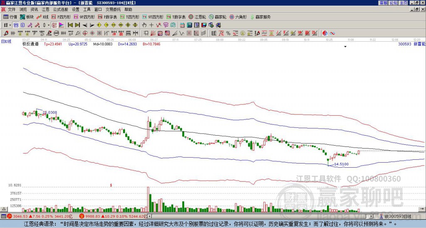Image resolution: width=426 pixels, height=228 pixels.
Task: Click the save floppy disk icon
Action: [x=204, y=25]
